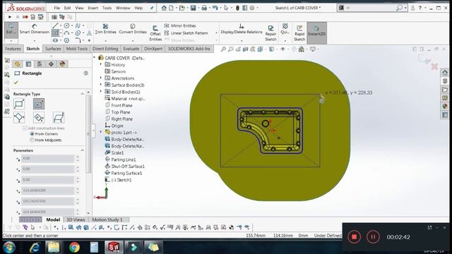Click the Save icon in the title toolbar
Viewport: 452px width, 254px height.
click(x=193, y=8)
